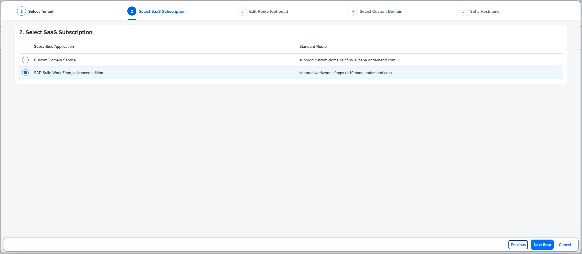Jump to step 3 Edit Route (optional)

click(x=263, y=11)
